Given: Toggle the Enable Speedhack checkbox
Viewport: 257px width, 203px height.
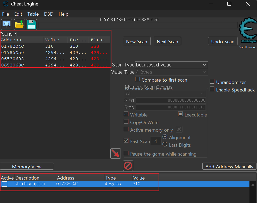Looking at the screenshot, I should [x=212, y=89].
